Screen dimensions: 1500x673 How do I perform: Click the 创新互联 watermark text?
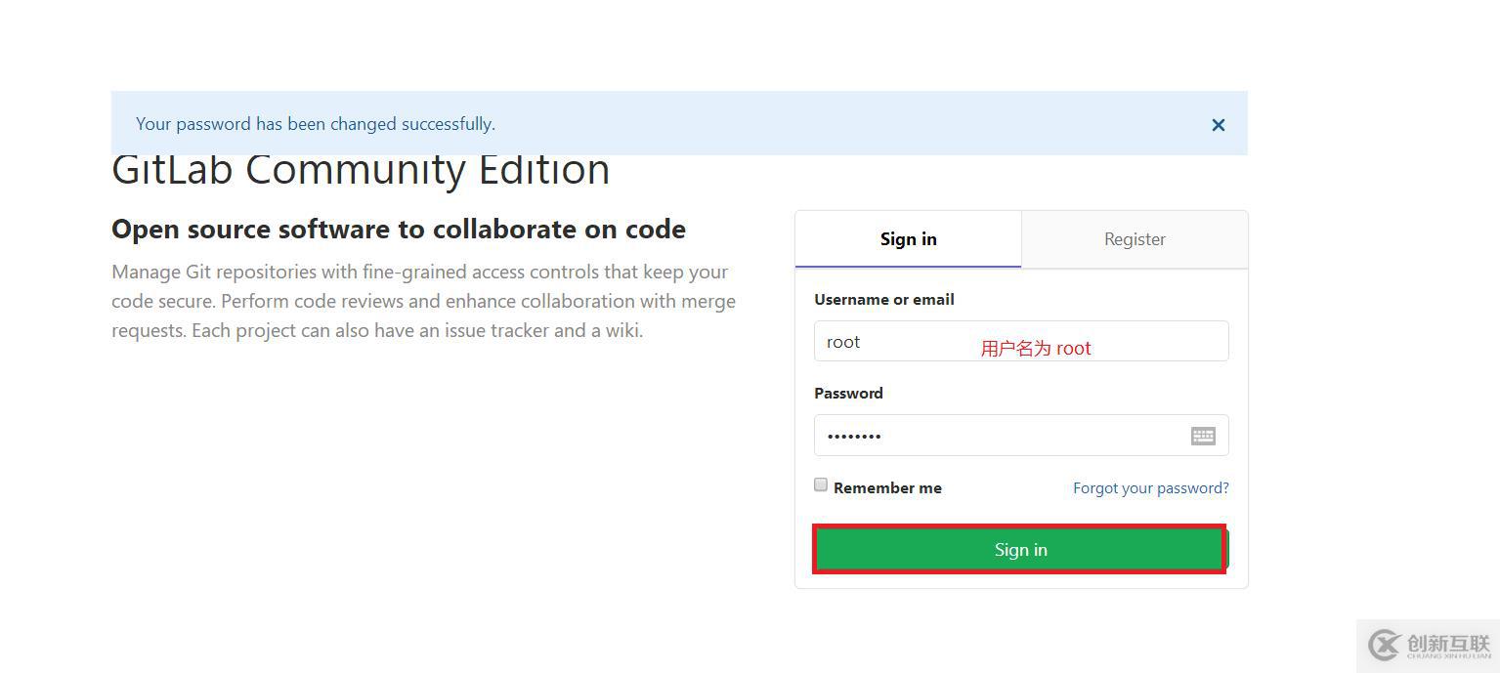(1448, 642)
